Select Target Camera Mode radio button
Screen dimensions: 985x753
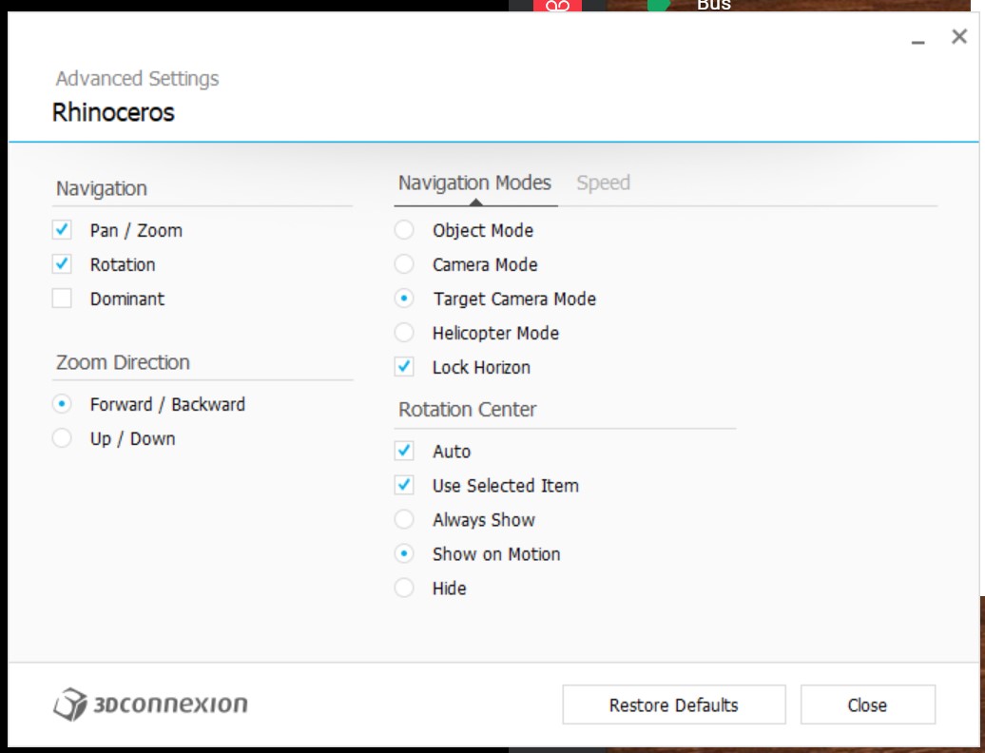(x=404, y=299)
